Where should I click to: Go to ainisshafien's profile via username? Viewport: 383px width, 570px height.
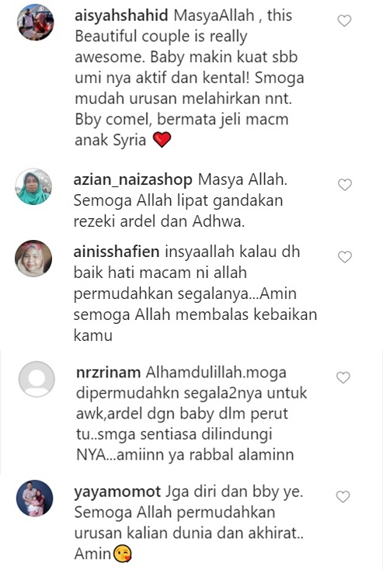click(117, 252)
